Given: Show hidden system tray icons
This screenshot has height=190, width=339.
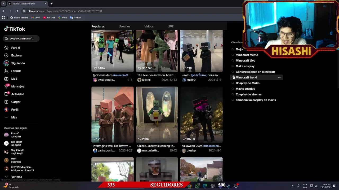Looking at the screenshot, I should point(293,186).
